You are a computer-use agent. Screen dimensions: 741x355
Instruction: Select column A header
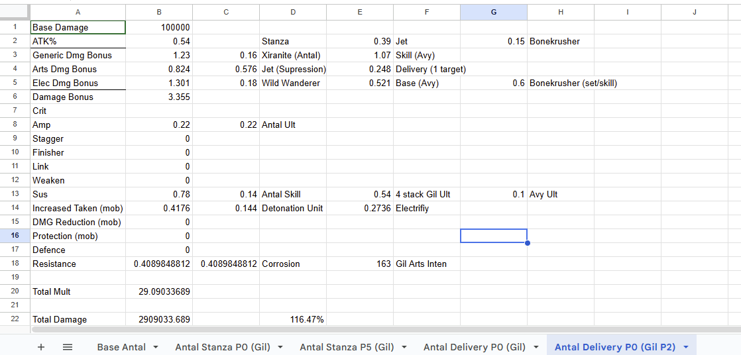[78, 13]
